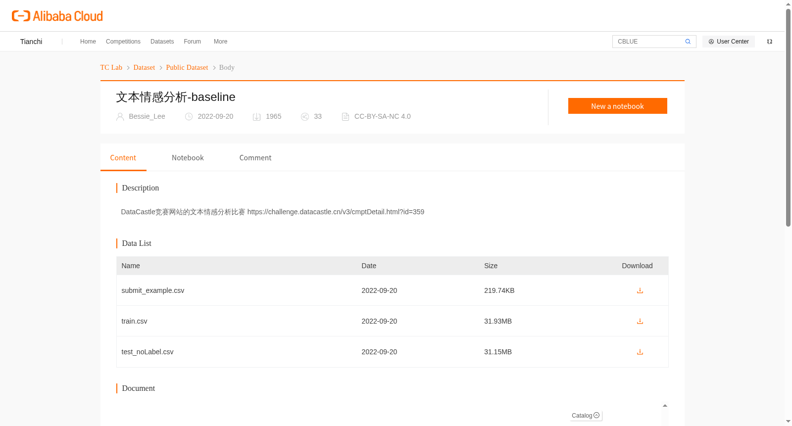Viewport: 792px width, 426px height.
Task: Click the size value 219.74KB
Action: [x=499, y=290]
